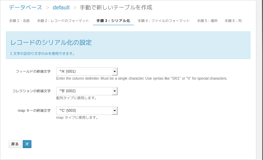This screenshot has width=263, height=160.
Task: Open the データベース breadcrumb link
Action: pos(25,7)
